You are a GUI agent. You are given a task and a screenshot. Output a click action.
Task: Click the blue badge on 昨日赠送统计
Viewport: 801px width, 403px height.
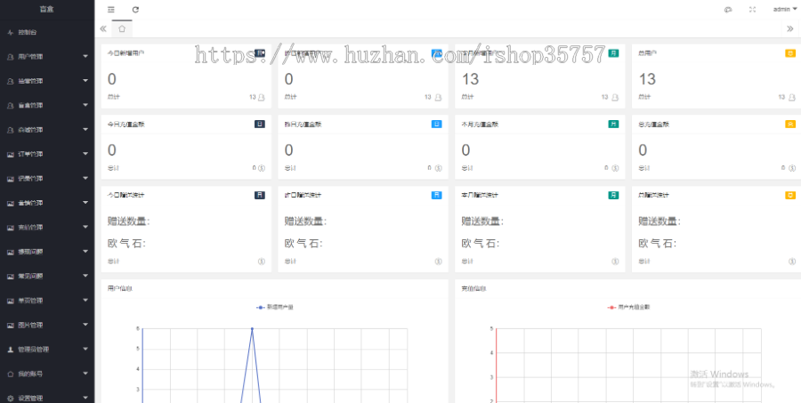437,195
